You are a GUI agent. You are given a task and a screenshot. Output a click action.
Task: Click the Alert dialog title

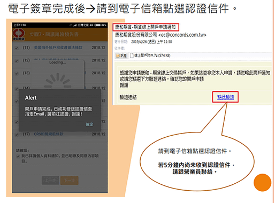coord(30,98)
